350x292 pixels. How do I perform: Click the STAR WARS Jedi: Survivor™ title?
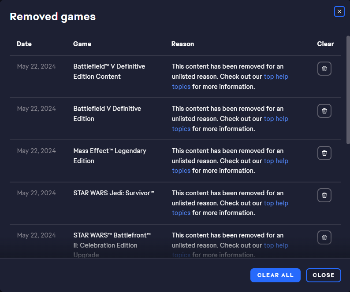coord(114,193)
